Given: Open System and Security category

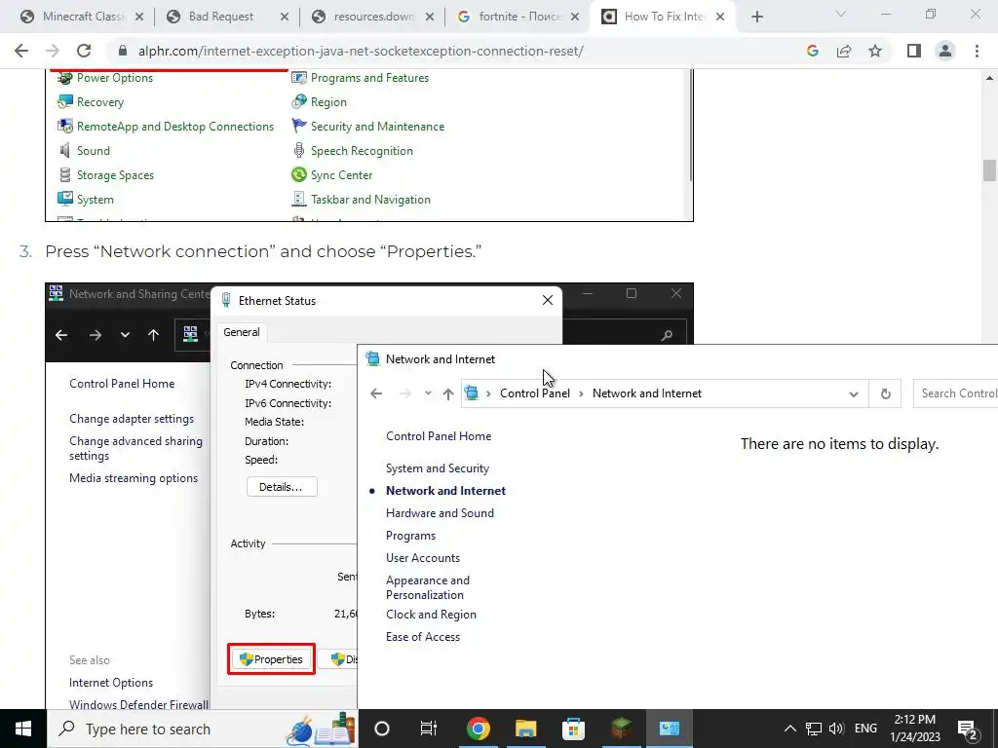Looking at the screenshot, I should (438, 468).
